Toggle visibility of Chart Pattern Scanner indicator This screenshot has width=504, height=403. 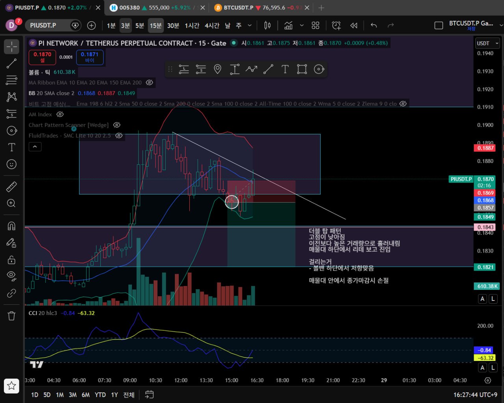[x=117, y=125]
